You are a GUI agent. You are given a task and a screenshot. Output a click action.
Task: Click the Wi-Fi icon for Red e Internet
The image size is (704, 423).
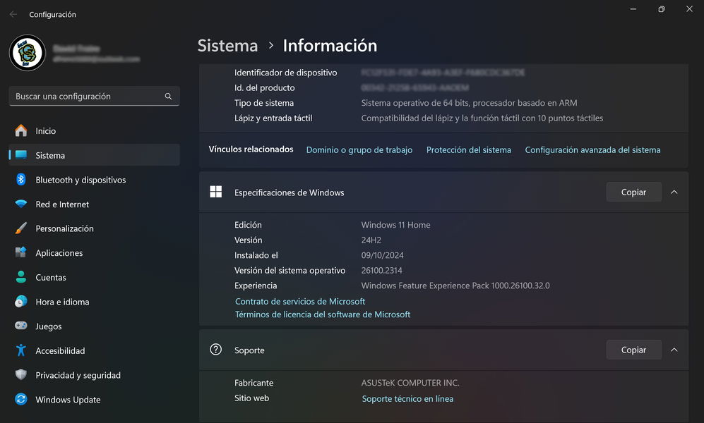click(x=20, y=204)
